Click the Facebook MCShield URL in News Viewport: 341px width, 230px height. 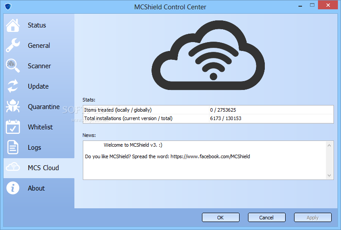[x=210, y=156]
